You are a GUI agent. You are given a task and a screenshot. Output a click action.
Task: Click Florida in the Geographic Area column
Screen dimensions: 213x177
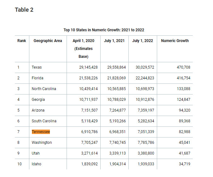pos(38,78)
